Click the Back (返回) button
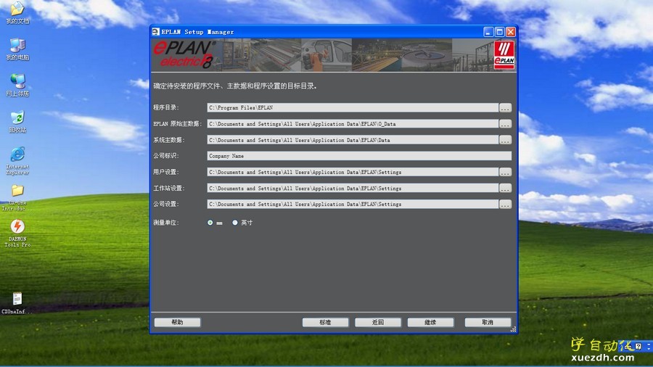653x367 pixels. tap(378, 323)
